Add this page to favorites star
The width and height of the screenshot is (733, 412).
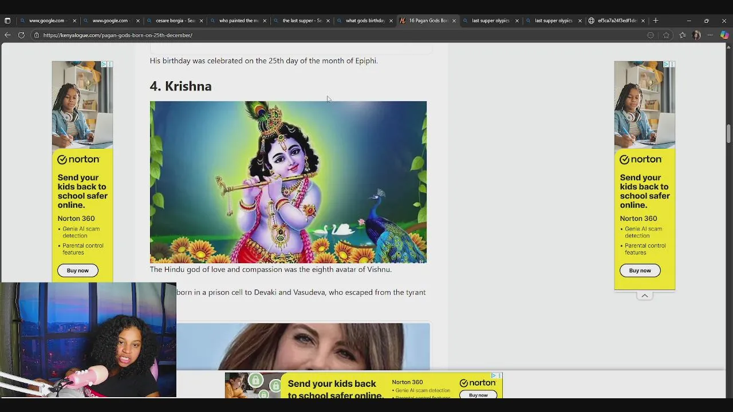(666, 35)
